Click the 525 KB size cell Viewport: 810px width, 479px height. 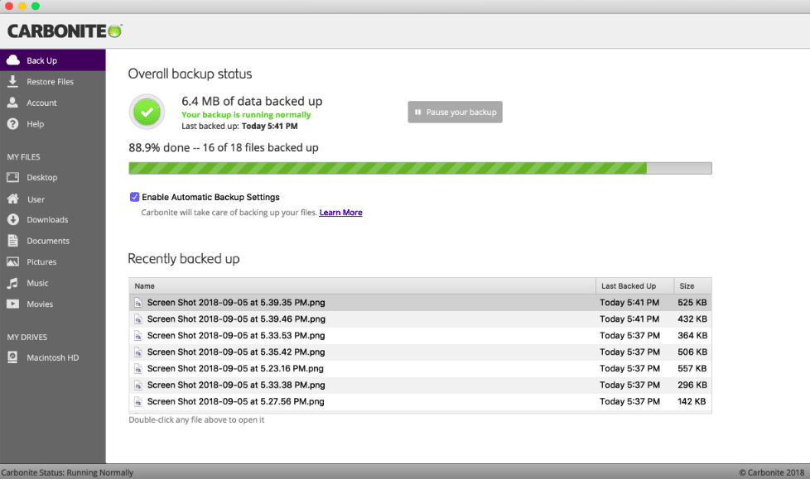pos(692,303)
